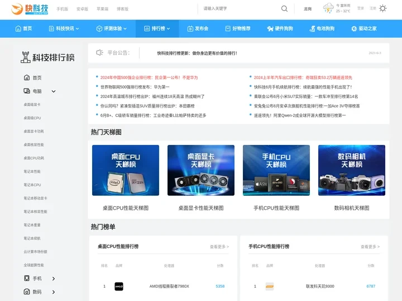Open the 手机CPU天梯榜 thumbnail
The image size is (402, 301).
pyautogui.click(x=276, y=170)
